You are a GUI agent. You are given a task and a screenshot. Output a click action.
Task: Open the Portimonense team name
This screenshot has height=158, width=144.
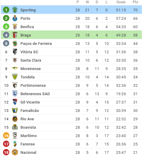tap(33, 86)
